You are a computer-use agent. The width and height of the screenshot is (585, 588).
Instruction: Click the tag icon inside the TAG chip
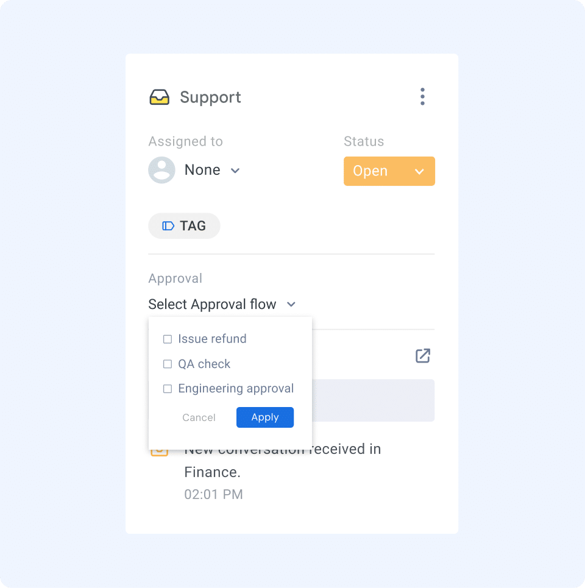(x=168, y=225)
